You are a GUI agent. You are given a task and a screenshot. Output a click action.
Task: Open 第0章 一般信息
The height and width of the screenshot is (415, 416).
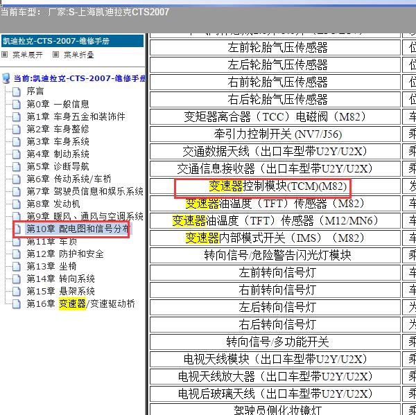click(x=58, y=104)
